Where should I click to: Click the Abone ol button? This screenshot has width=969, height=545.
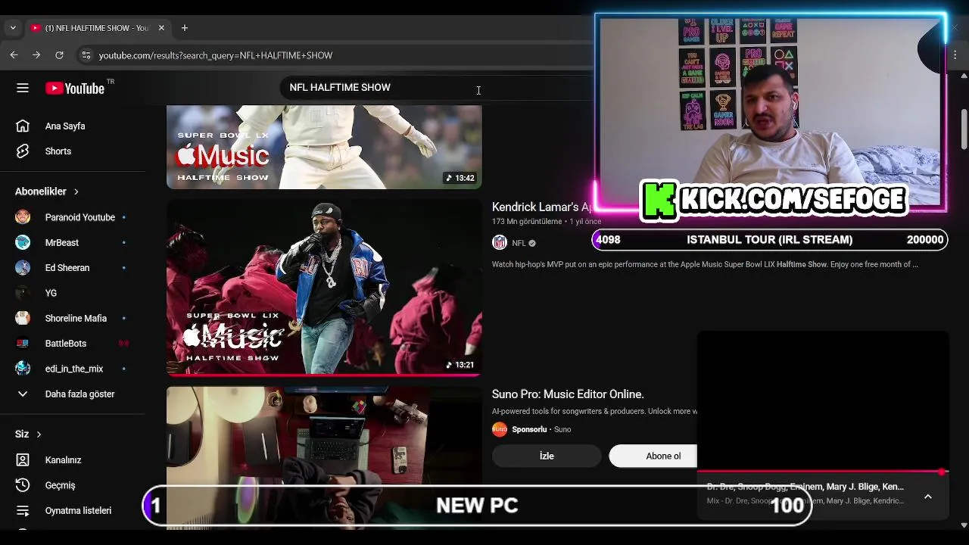tap(653, 456)
